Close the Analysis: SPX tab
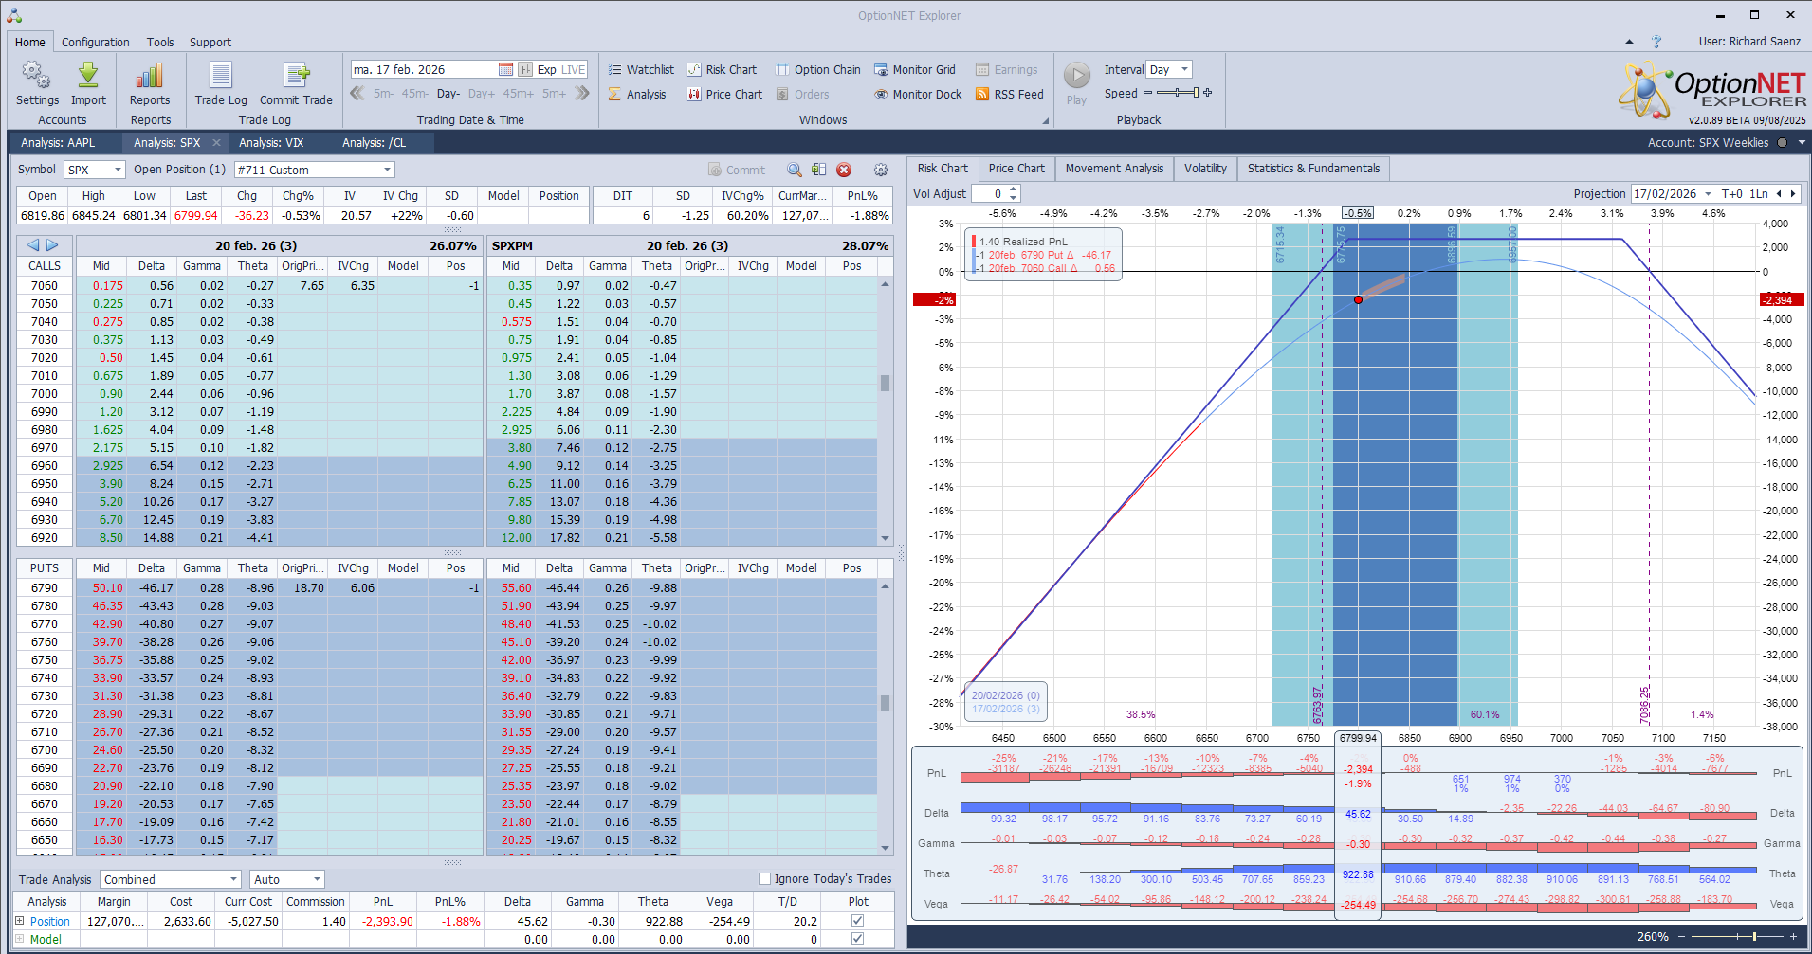 (x=216, y=142)
